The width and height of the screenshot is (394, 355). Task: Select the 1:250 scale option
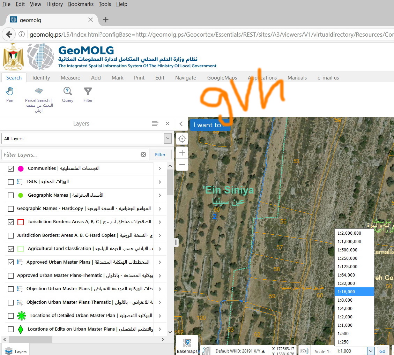tap(354, 342)
